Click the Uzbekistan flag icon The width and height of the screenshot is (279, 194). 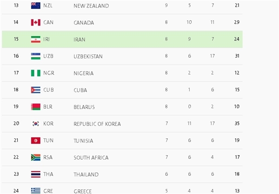(x=36, y=56)
